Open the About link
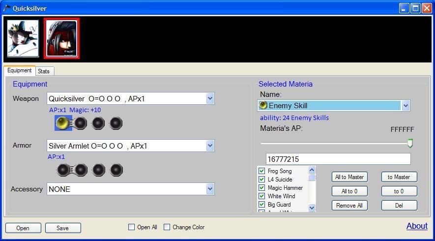This screenshot has height=241, width=435. pyautogui.click(x=417, y=226)
